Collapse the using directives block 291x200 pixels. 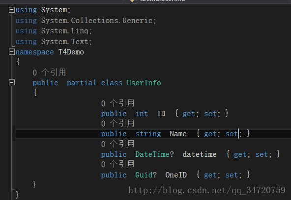12,10
